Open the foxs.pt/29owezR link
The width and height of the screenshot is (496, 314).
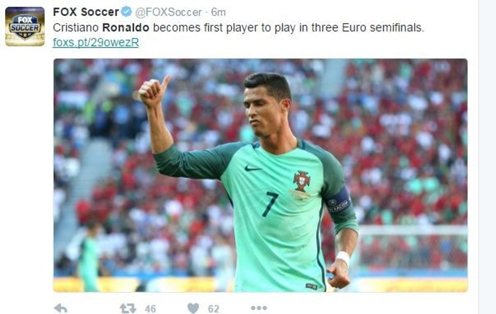click(x=96, y=43)
